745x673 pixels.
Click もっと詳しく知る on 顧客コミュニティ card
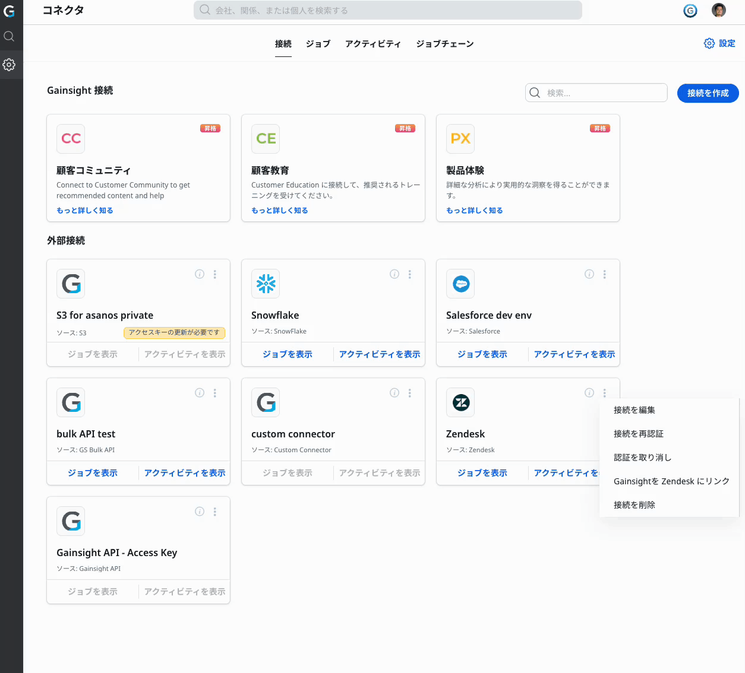pos(85,211)
